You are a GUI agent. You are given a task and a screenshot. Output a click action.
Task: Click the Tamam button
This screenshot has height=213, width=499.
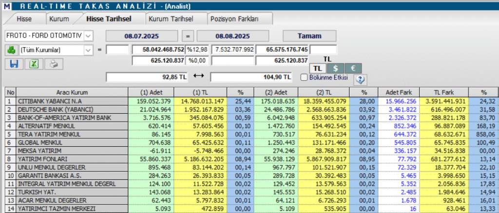[309, 35]
